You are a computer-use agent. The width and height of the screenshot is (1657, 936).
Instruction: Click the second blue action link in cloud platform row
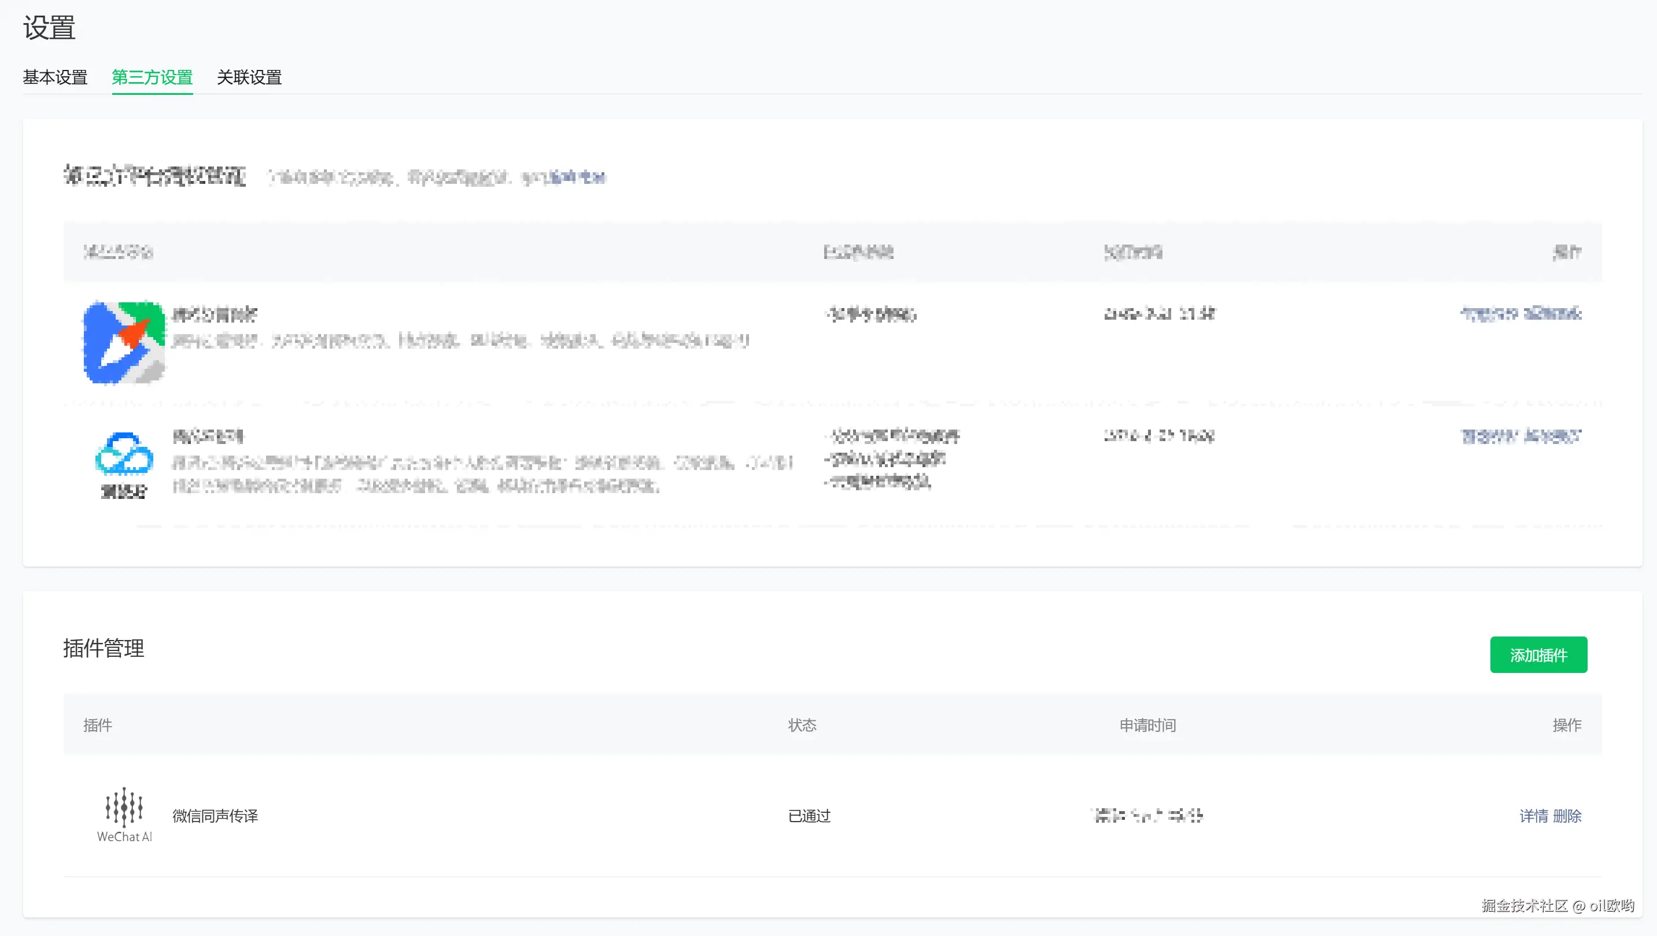point(1552,436)
